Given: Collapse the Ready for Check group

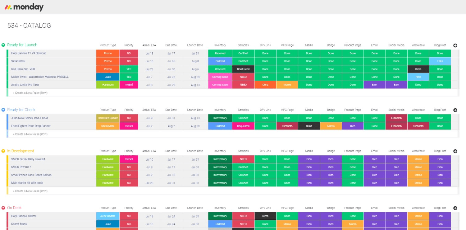Looking at the screenshot, I should coord(3,110).
